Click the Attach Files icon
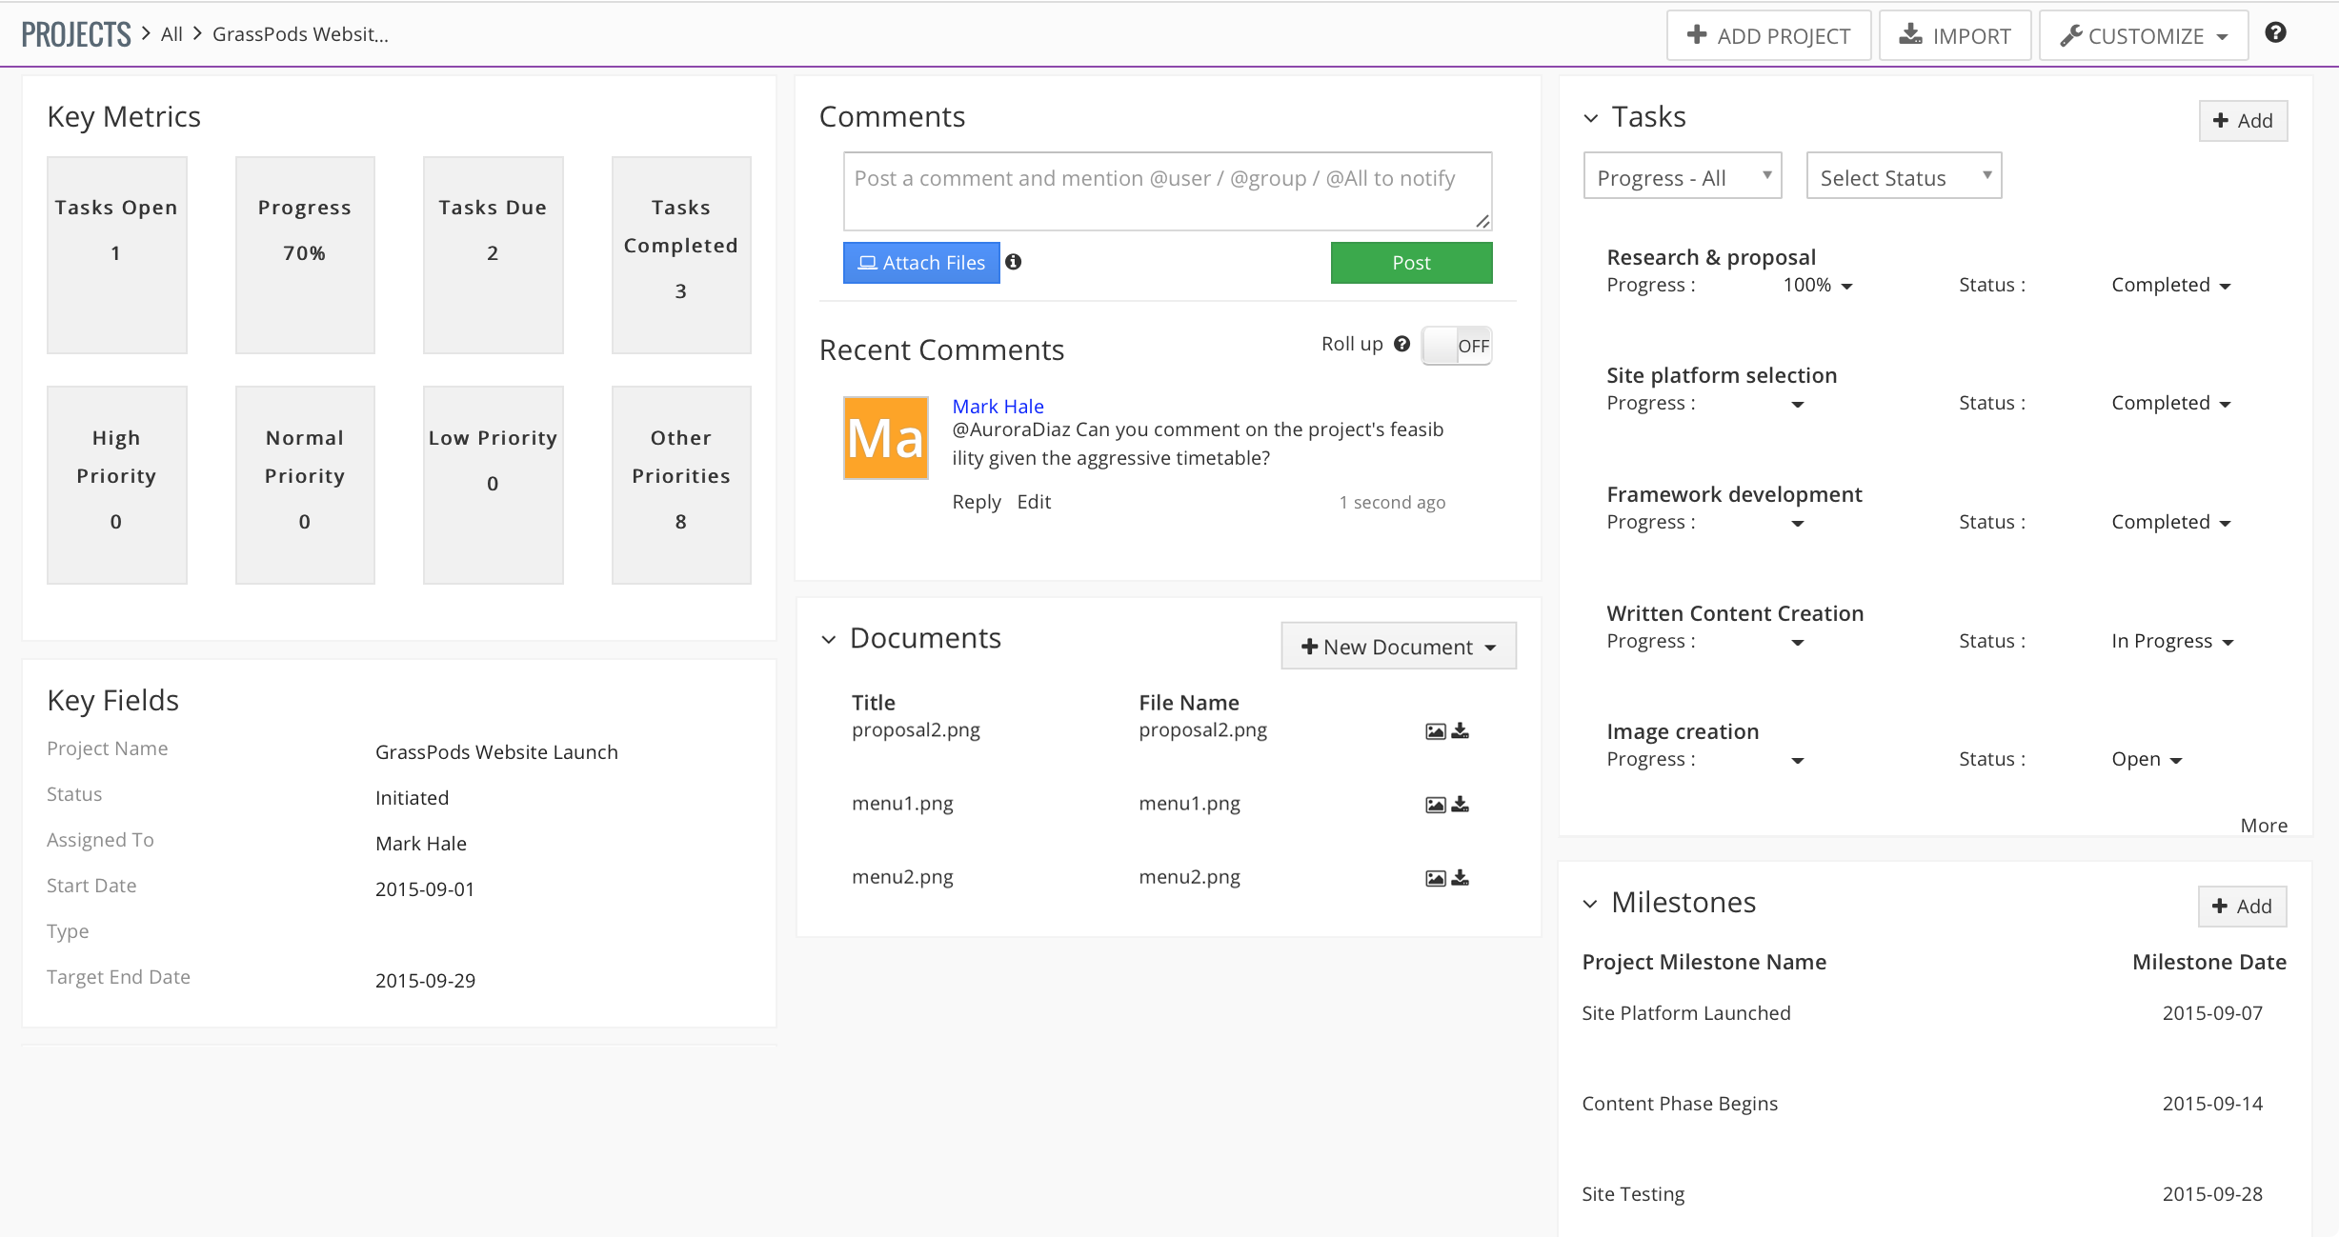 pyautogui.click(x=868, y=262)
